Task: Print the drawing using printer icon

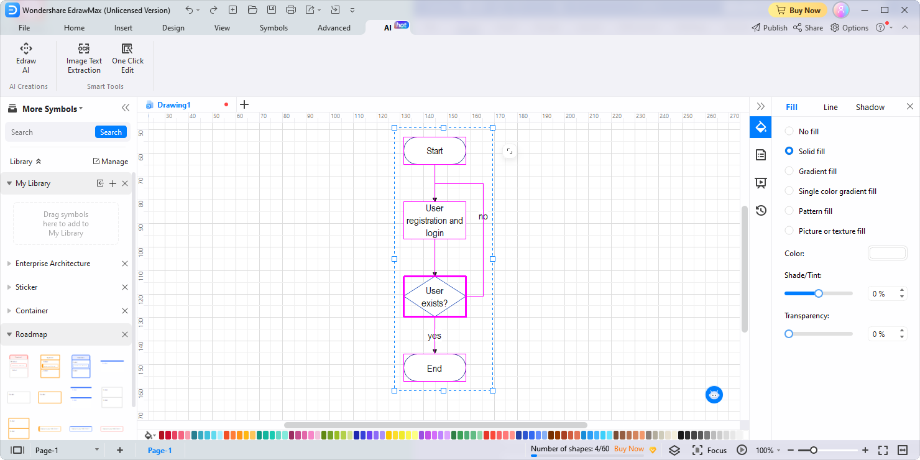Action: (290, 10)
